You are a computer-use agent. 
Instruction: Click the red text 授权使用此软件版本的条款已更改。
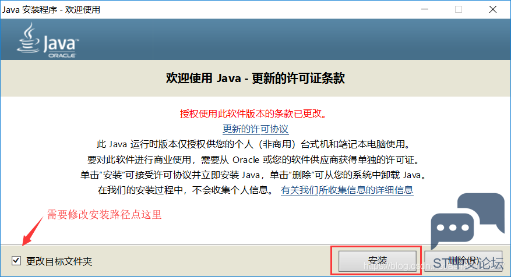tap(253, 113)
